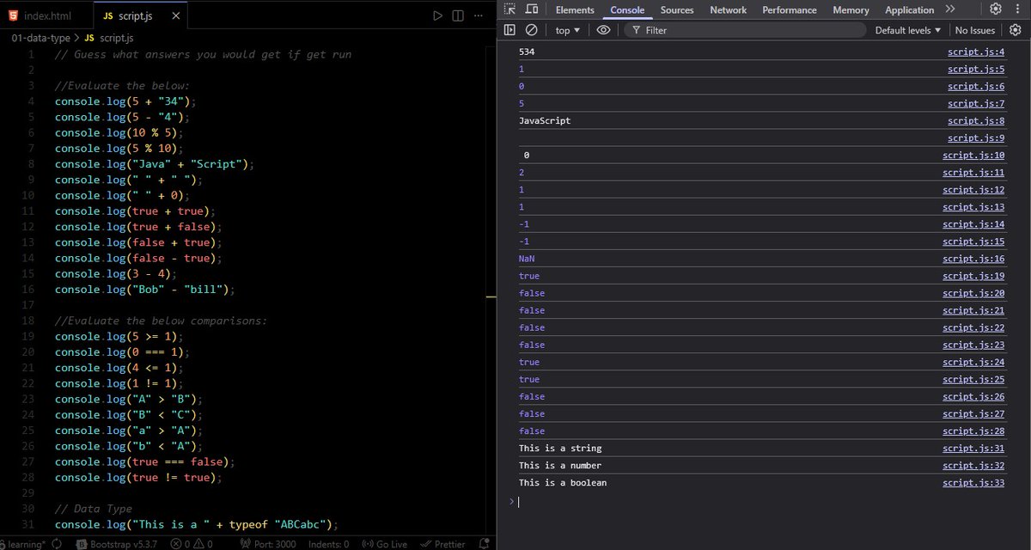
Task: Open script.js:31 link for string output
Action: pos(973,448)
